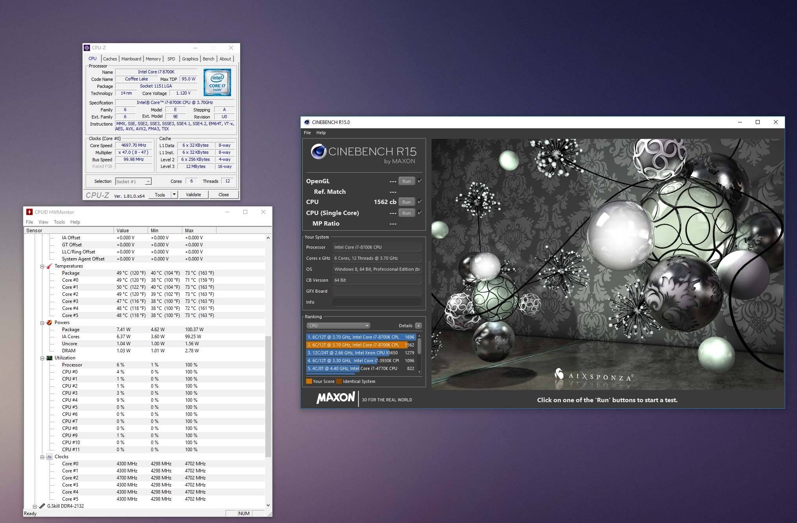Viewport: 797px width, 523px height.
Task: Click the HWMonitor scroll down arrow
Action: (x=268, y=505)
